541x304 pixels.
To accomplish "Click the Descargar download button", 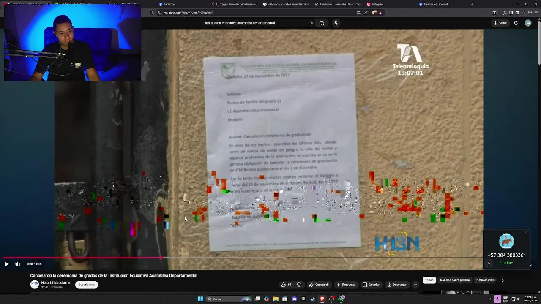I will pos(396,285).
